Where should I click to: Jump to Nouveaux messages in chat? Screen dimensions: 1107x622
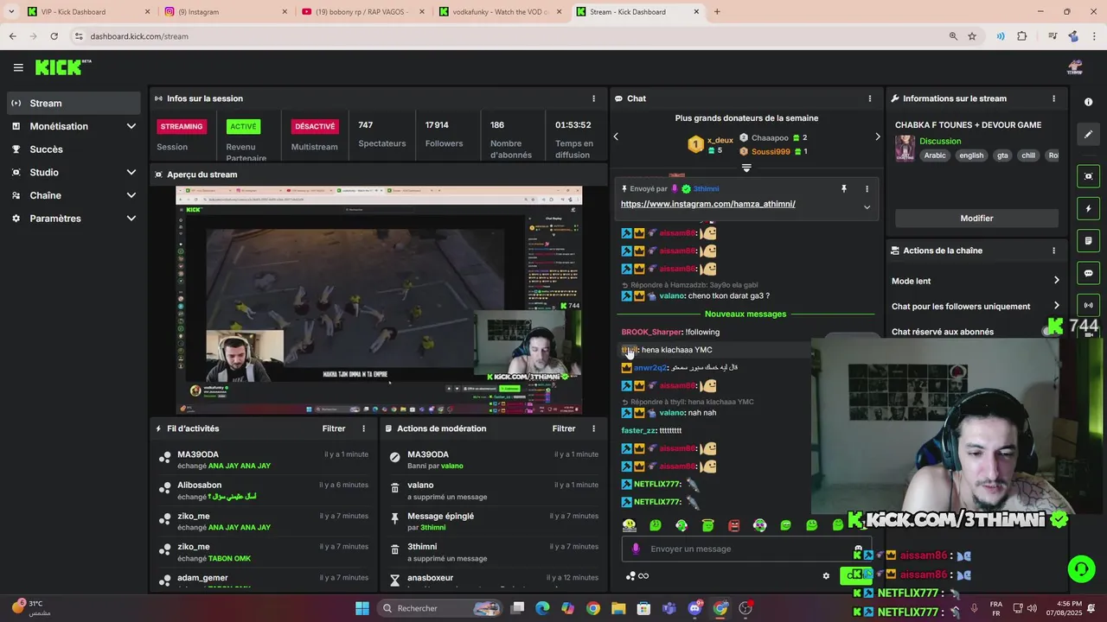(745, 314)
